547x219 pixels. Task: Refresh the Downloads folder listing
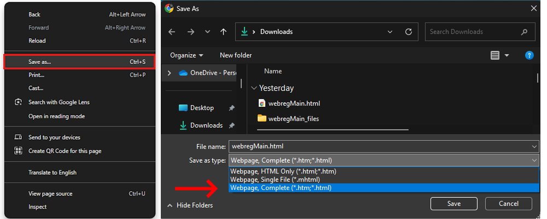[x=408, y=32]
